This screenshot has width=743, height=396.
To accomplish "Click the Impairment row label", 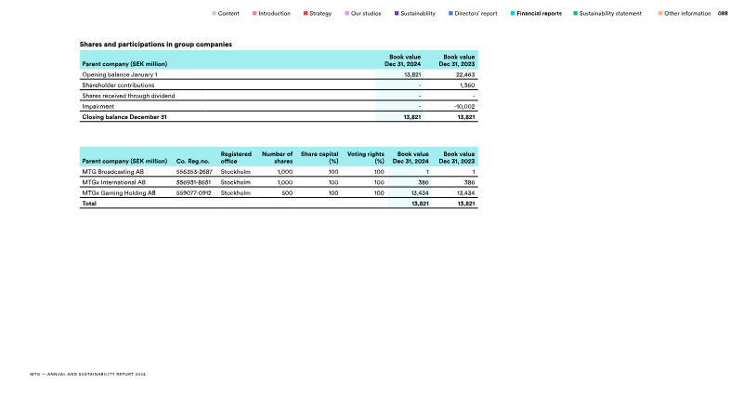I will [x=98, y=107].
